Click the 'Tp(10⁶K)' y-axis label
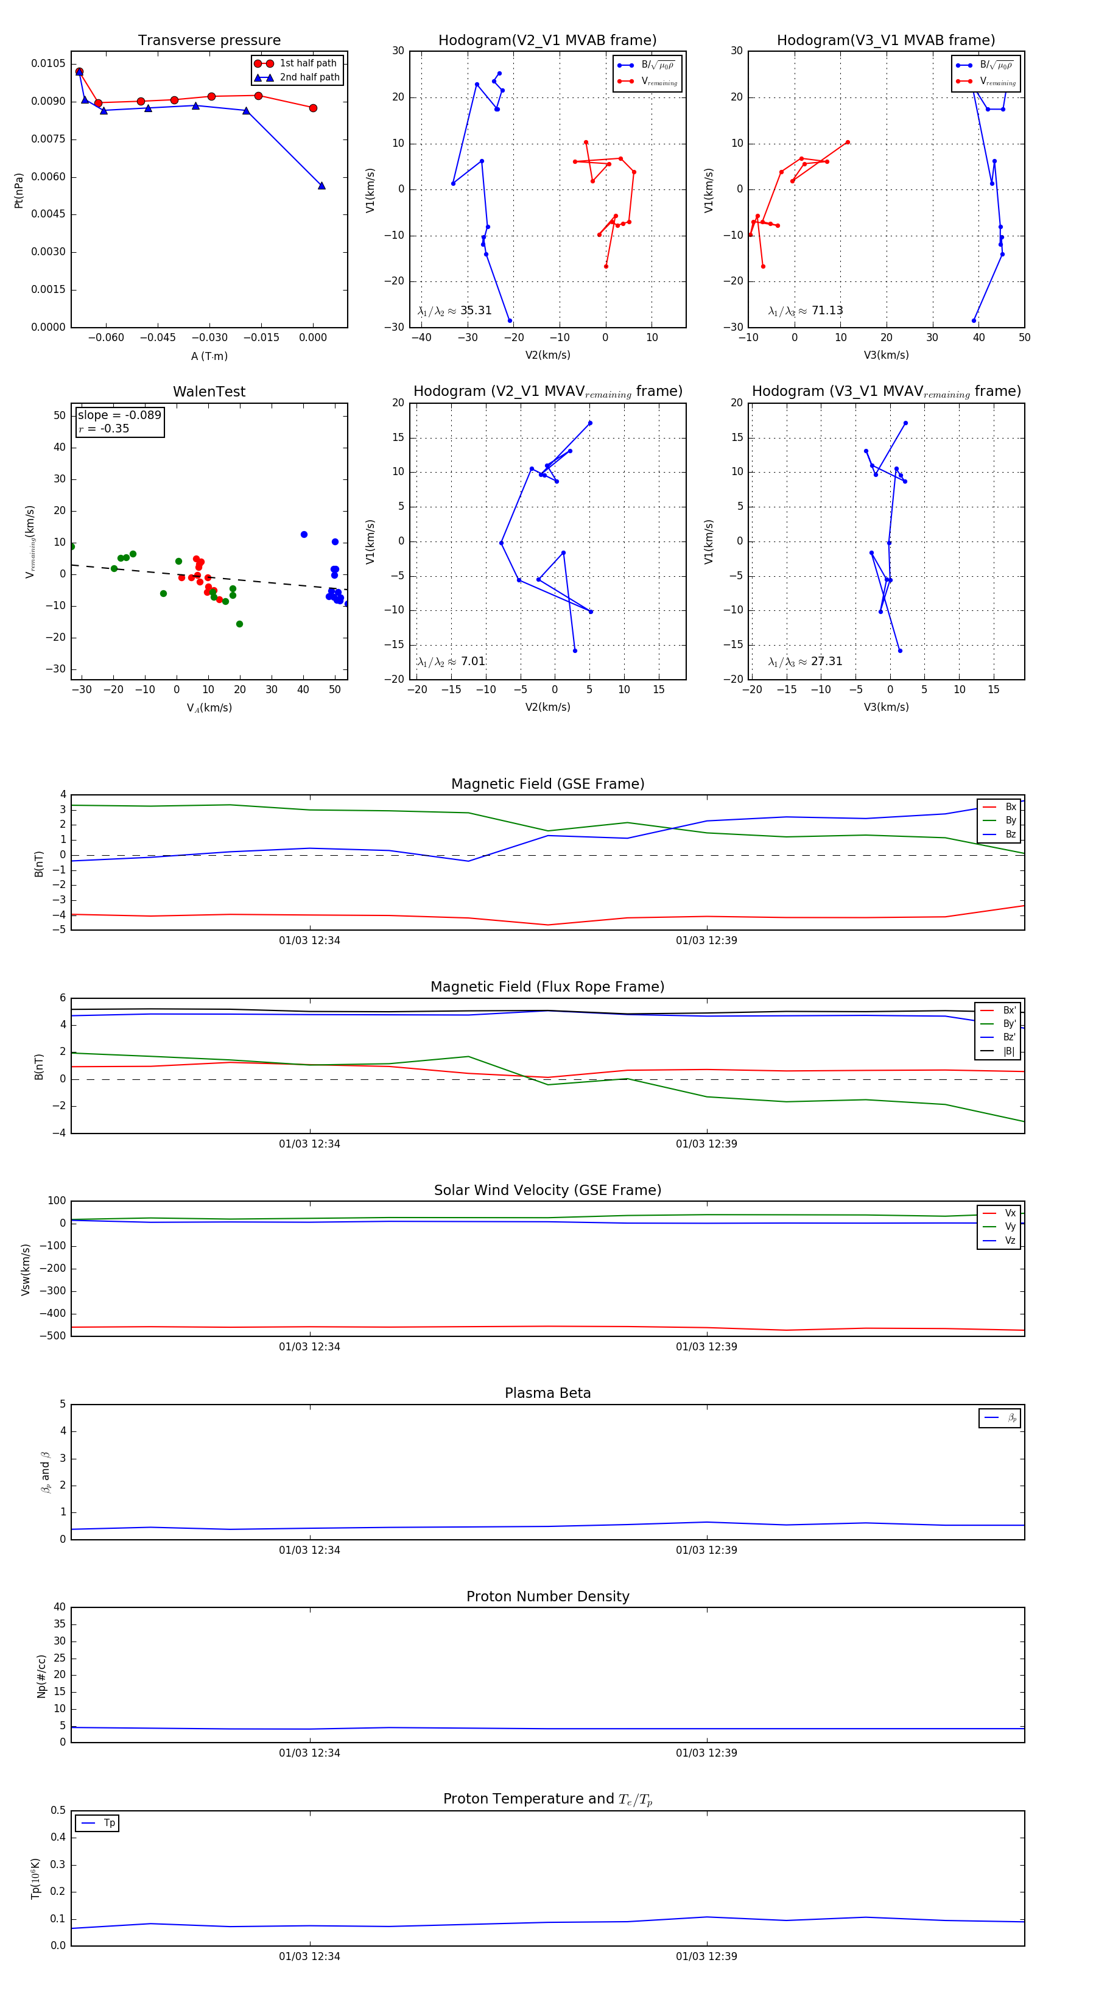Viewport: 1096px width, 2010px height. tap(35, 1878)
